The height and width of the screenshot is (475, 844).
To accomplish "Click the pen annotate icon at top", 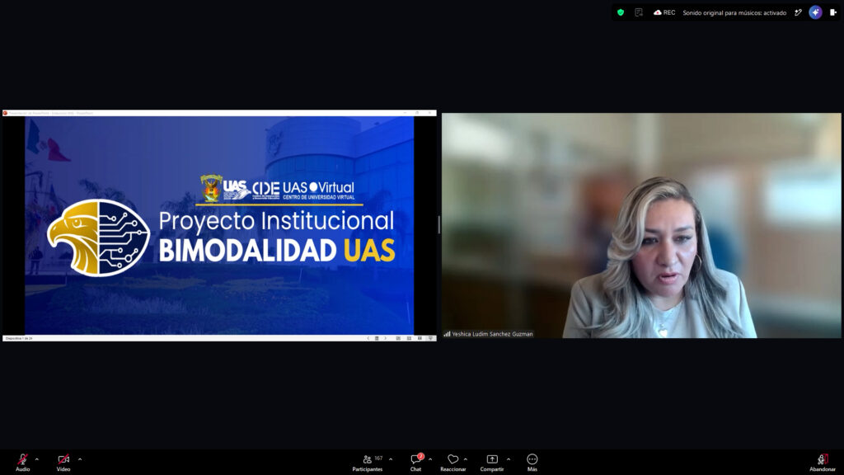I will coord(798,12).
